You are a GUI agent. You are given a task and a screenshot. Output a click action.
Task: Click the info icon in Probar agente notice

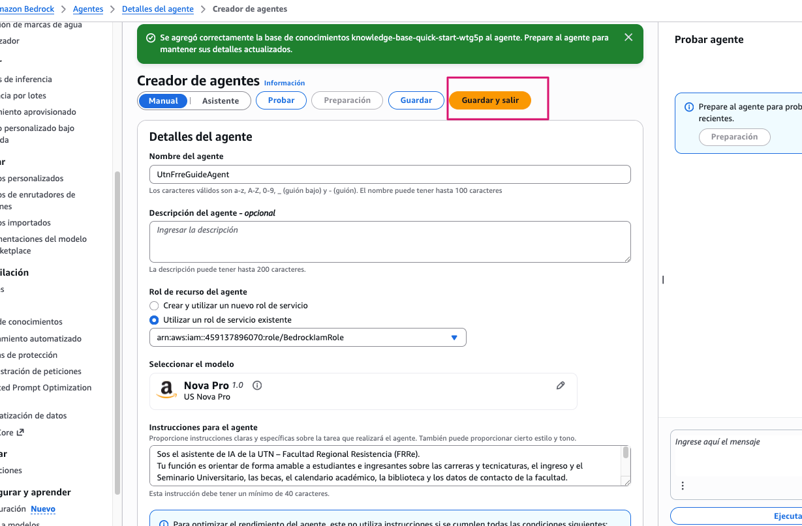click(689, 107)
